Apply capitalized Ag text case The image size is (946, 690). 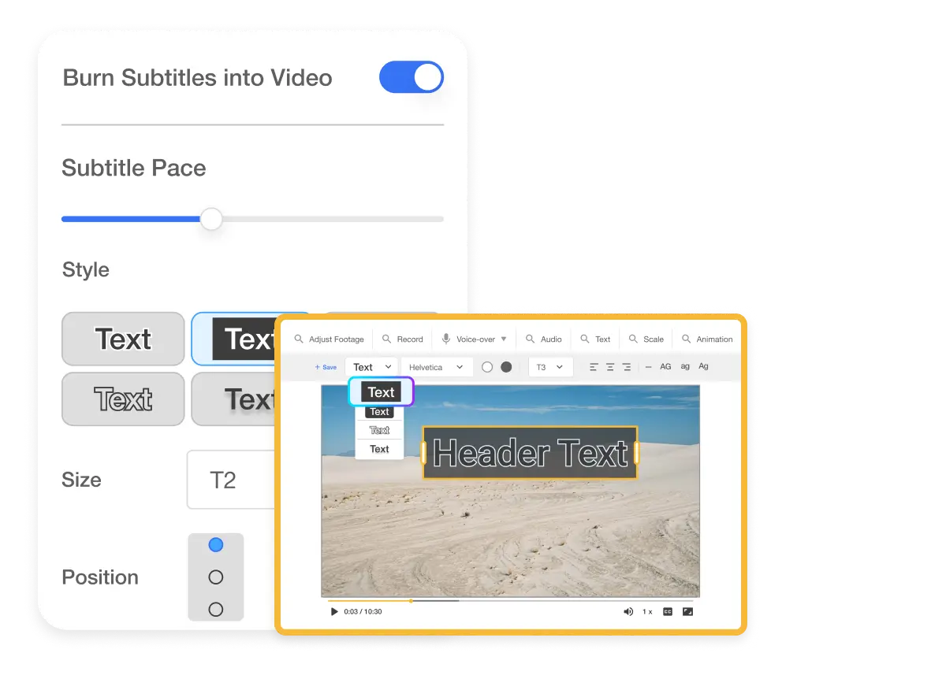pyautogui.click(x=704, y=366)
